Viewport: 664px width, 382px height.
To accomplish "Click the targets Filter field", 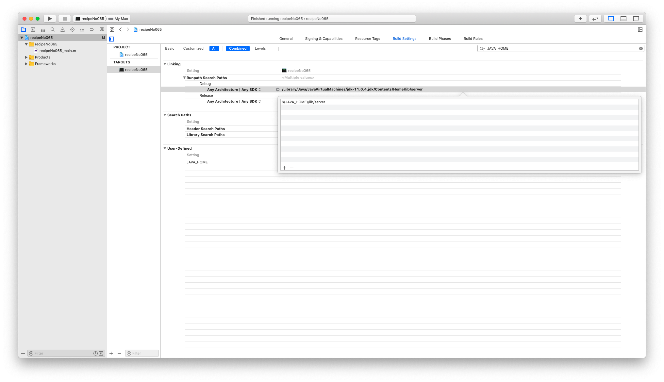I will click(142, 353).
